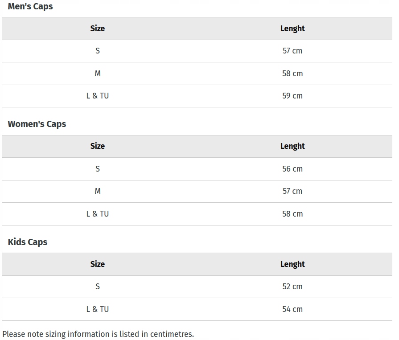399x340 pixels.
Task: Click the Men's Caps heading
Action: (30, 7)
